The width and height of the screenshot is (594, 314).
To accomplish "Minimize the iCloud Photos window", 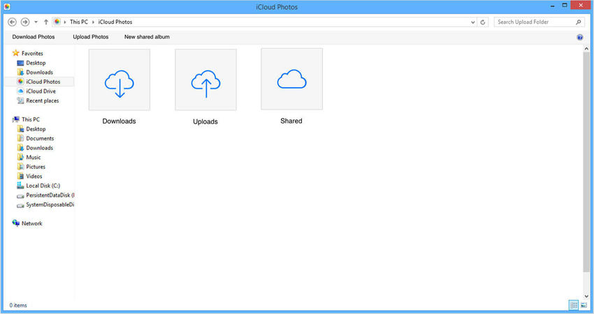I will [x=552, y=6].
